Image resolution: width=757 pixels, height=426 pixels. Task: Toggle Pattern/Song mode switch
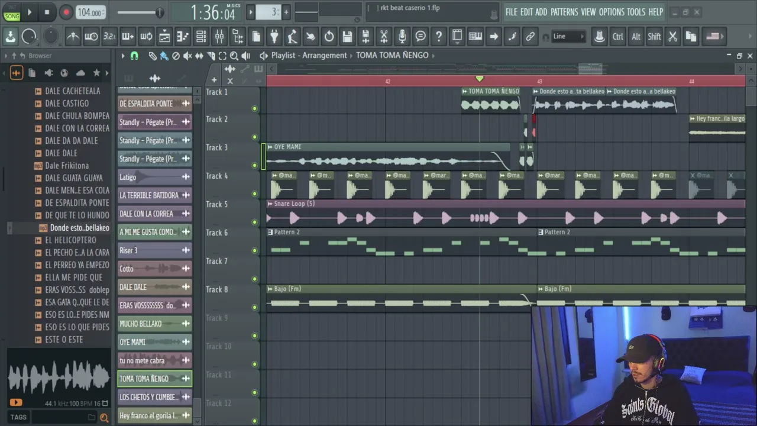click(x=11, y=12)
